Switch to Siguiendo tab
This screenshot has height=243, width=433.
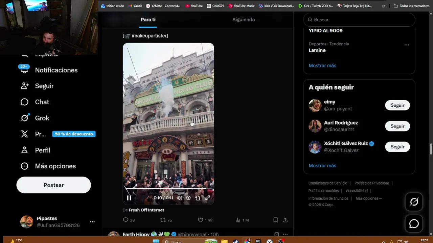click(244, 20)
